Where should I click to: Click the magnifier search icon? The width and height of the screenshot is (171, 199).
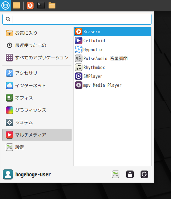pyautogui.click(x=8, y=19)
